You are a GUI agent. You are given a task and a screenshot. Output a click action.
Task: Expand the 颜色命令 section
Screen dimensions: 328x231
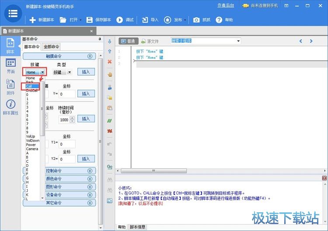point(90,179)
